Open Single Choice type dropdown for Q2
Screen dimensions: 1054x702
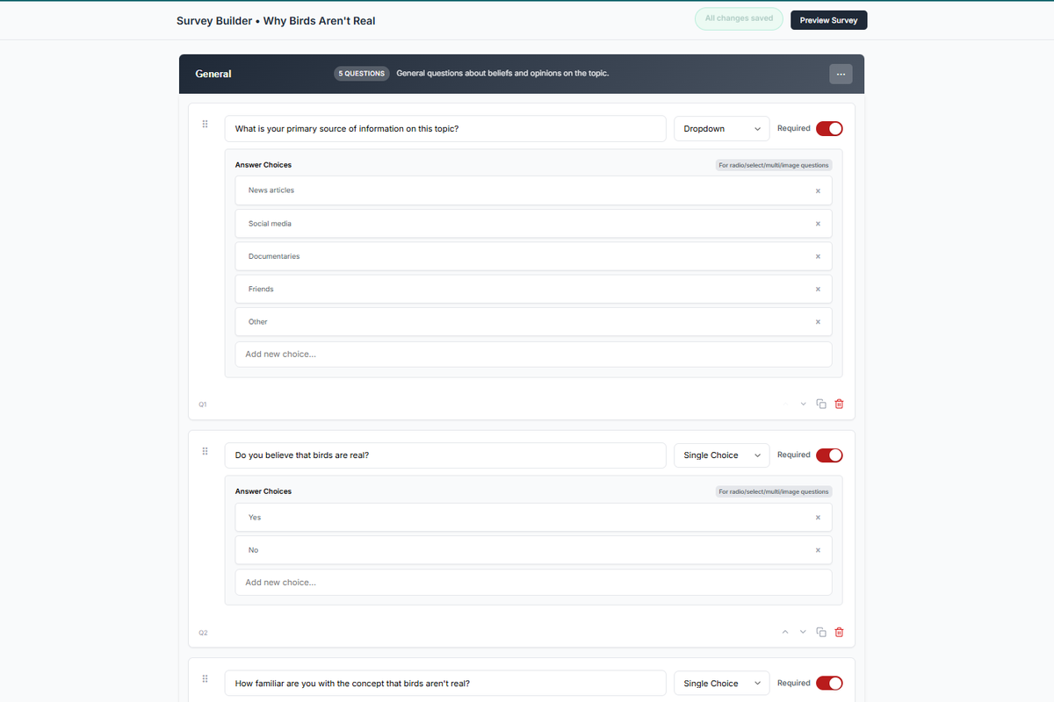[721, 455]
